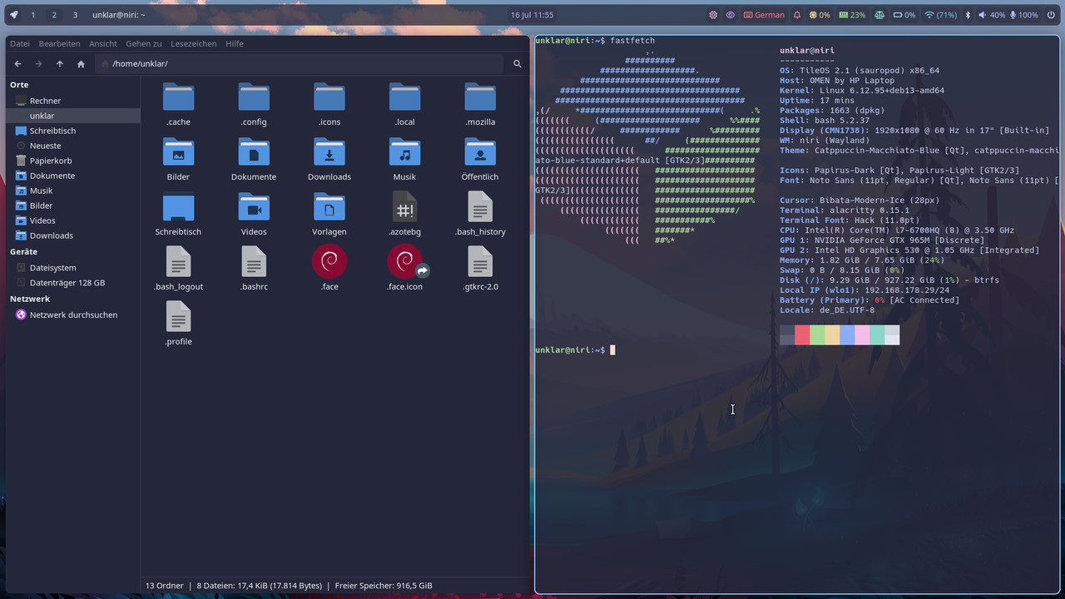Select the Dokumente folder in the file grid

tap(254, 152)
